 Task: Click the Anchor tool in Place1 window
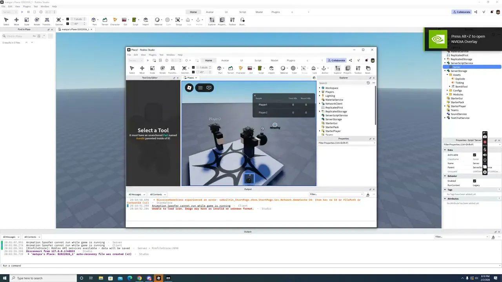[324, 69]
